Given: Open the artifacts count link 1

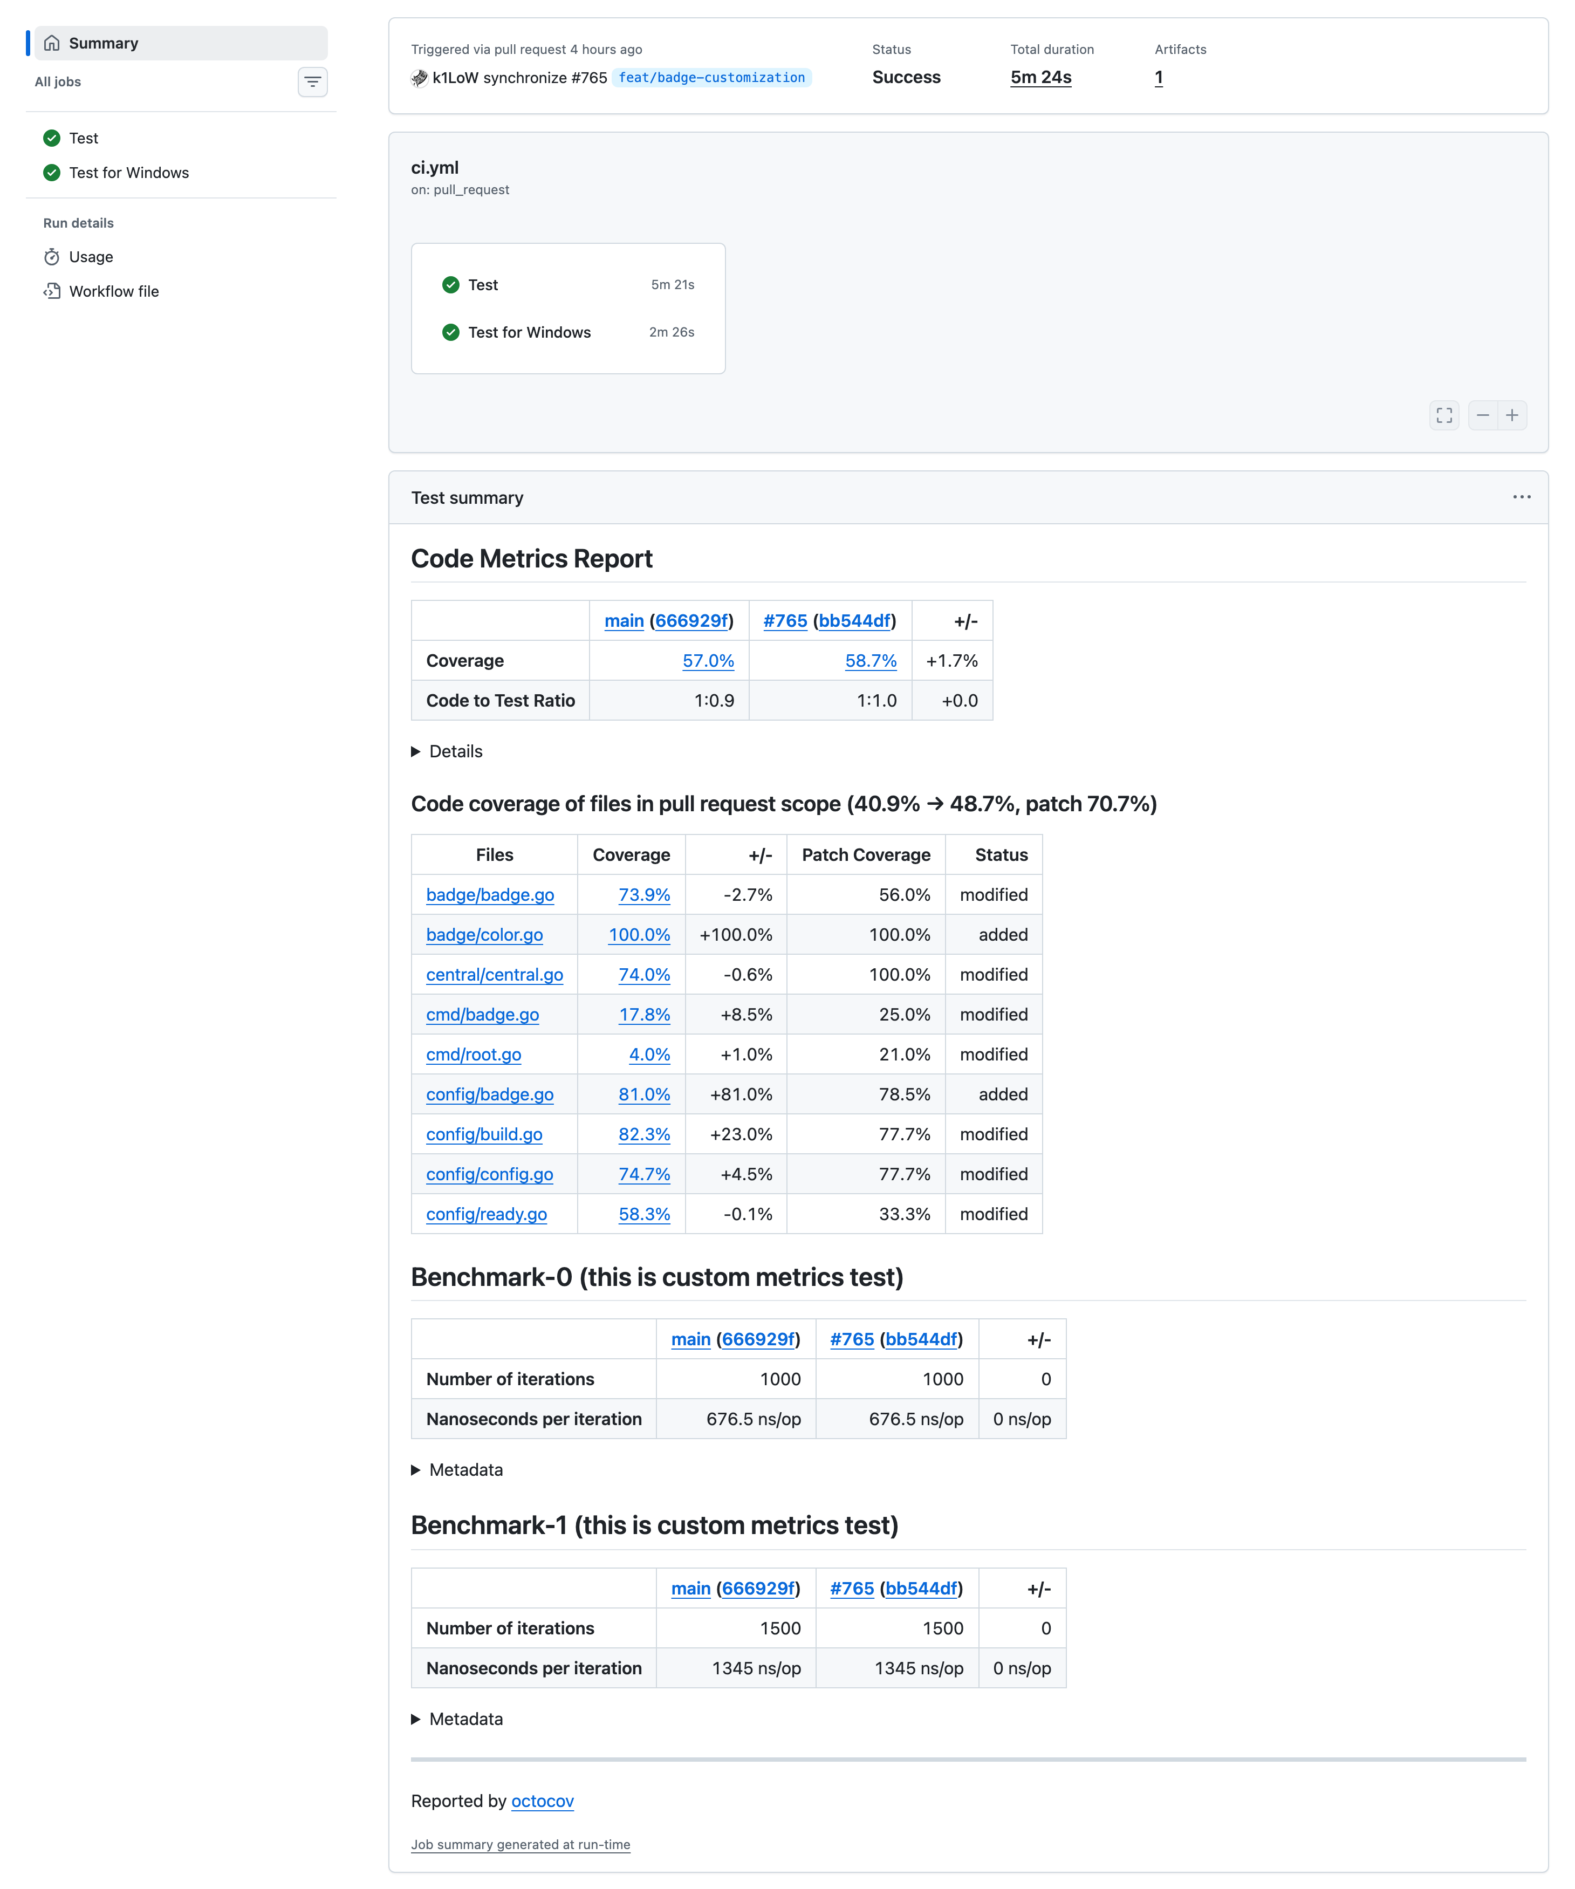Looking at the screenshot, I should tap(1159, 77).
